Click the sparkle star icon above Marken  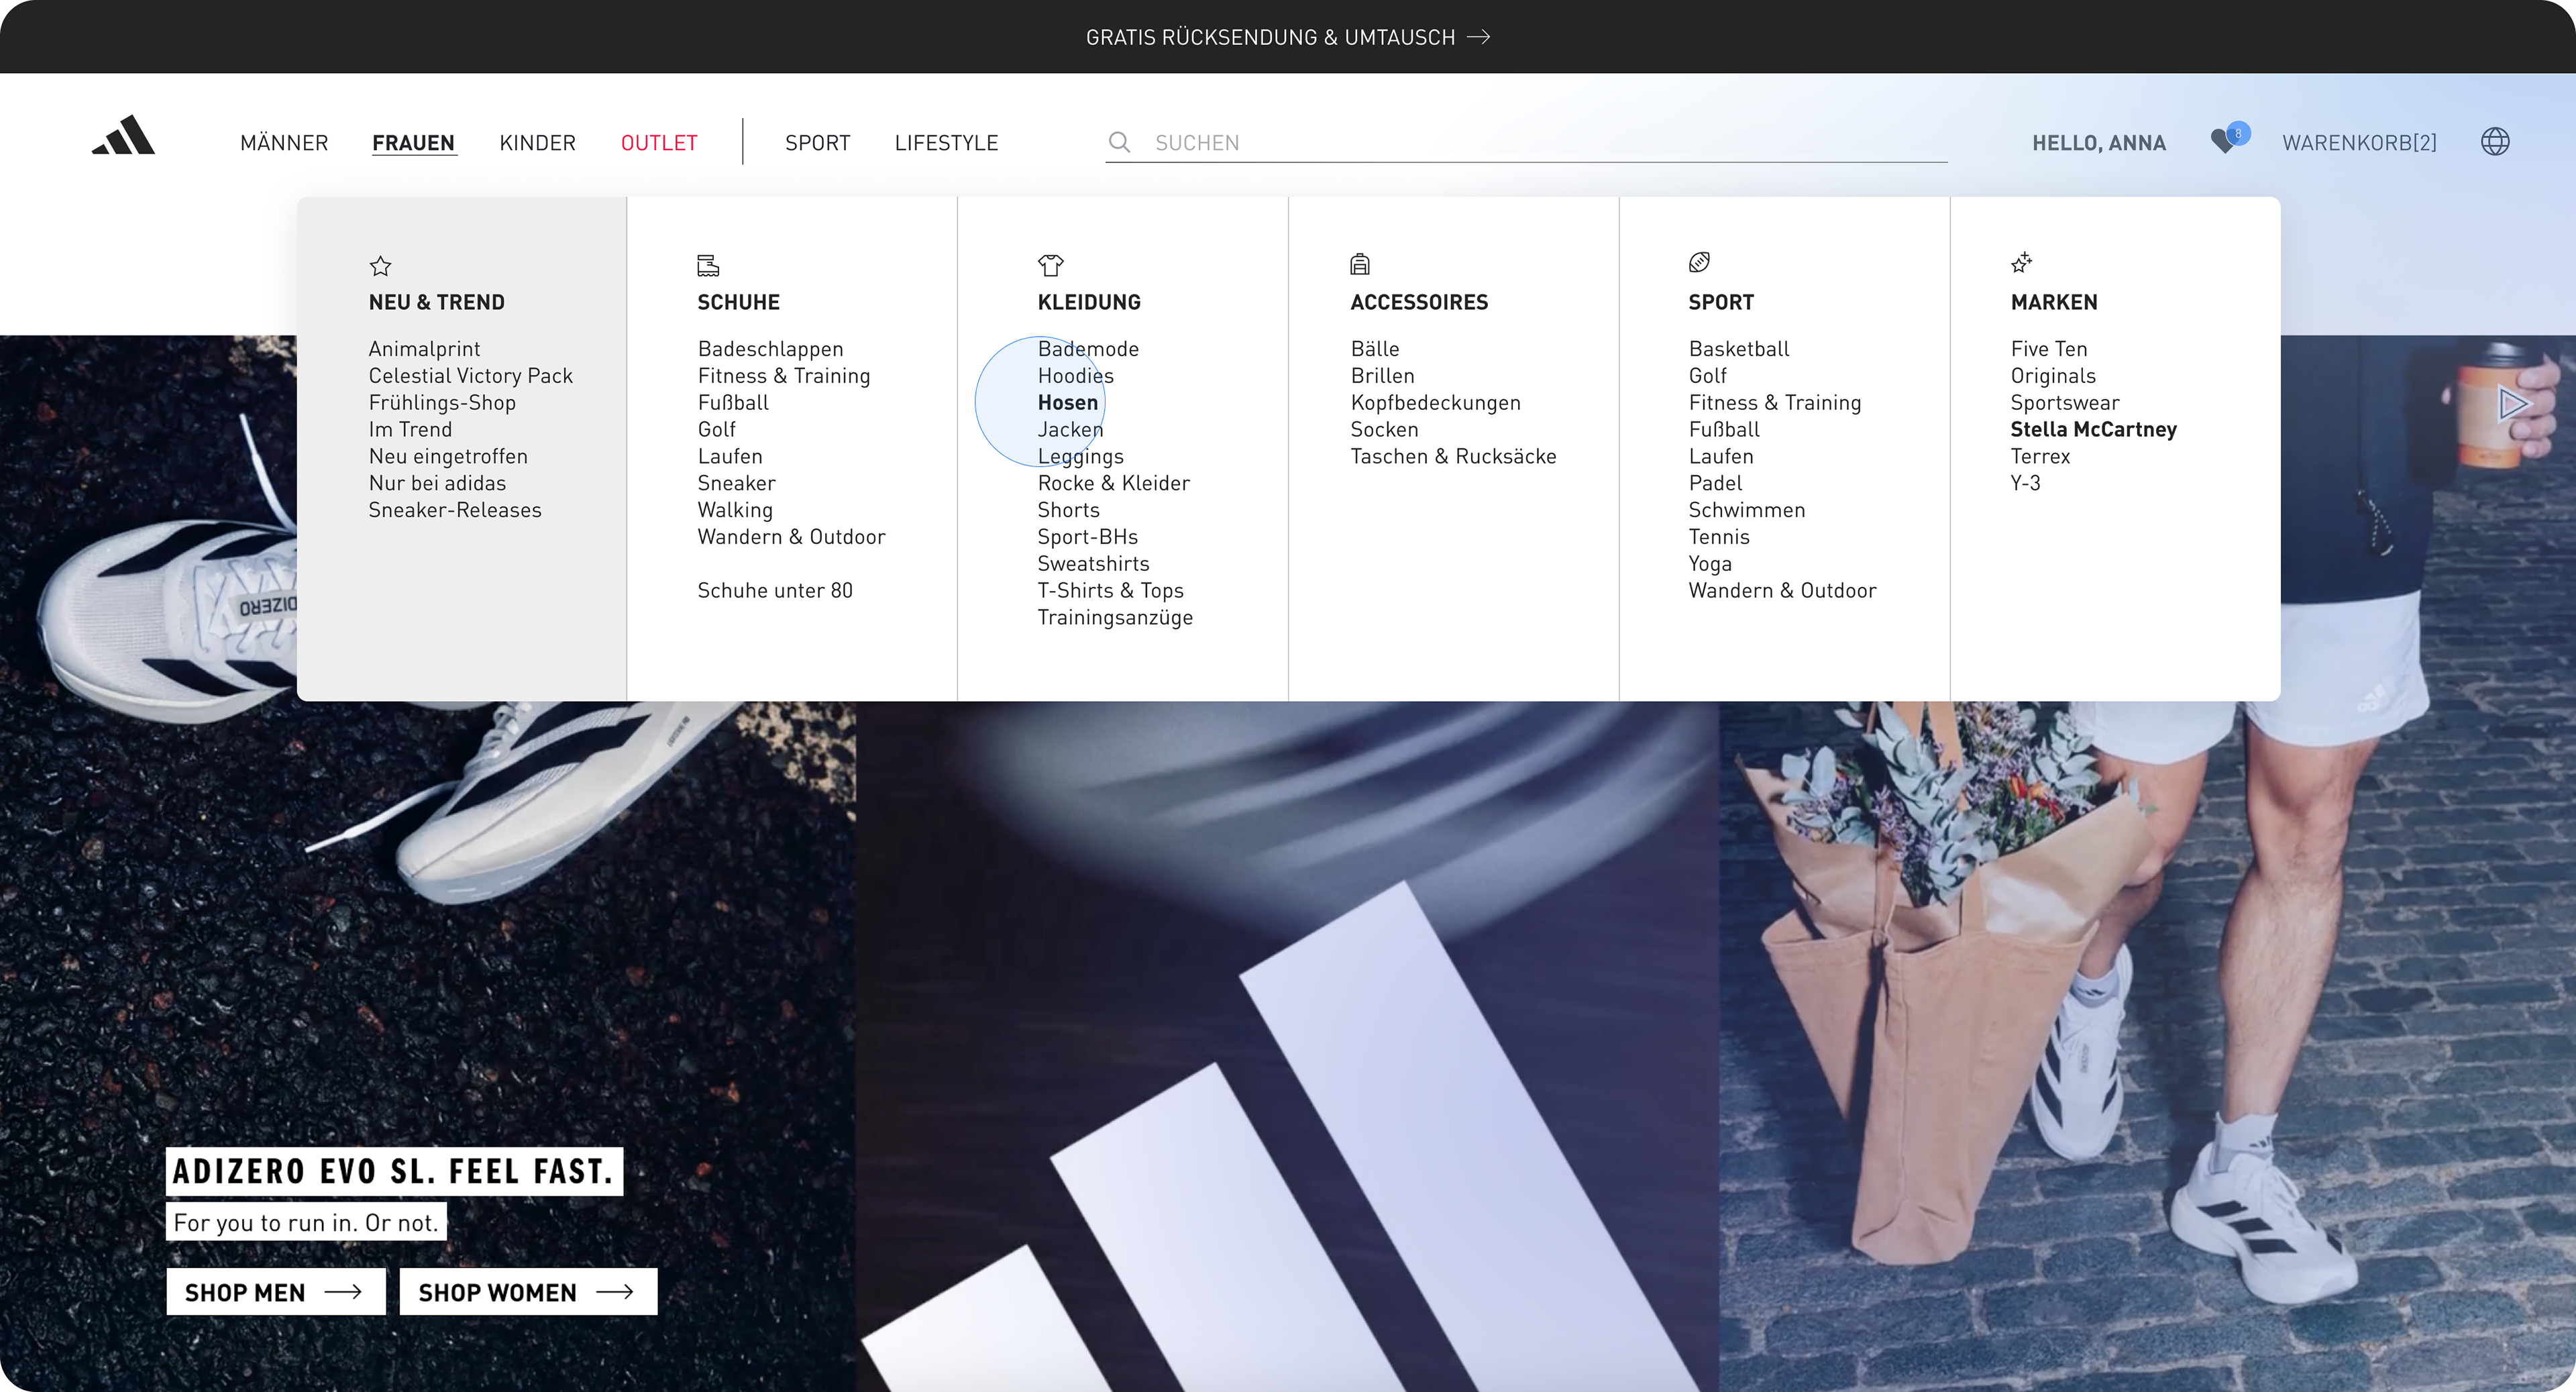click(2021, 263)
